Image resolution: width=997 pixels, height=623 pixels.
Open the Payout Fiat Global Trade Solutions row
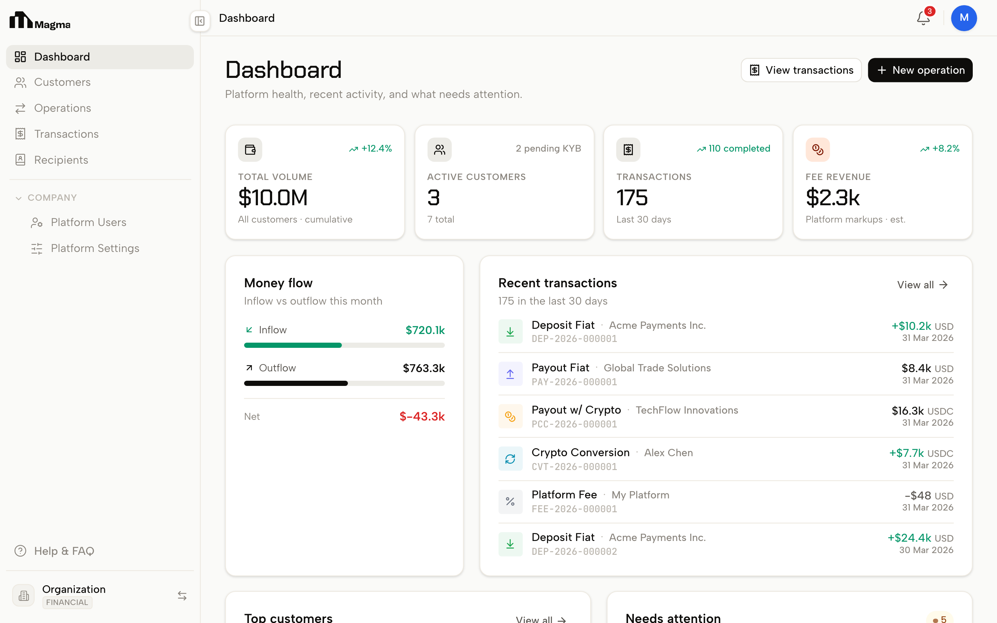726,374
